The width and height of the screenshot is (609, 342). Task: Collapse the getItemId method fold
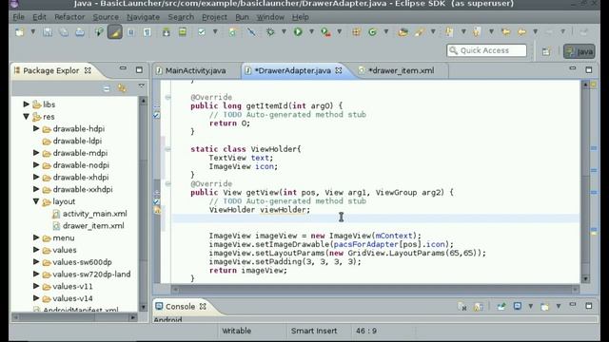(x=167, y=97)
